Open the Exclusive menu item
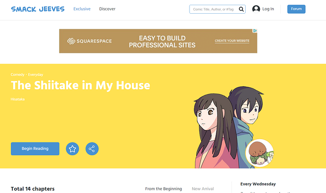326x193 pixels. [x=82, y=9]
